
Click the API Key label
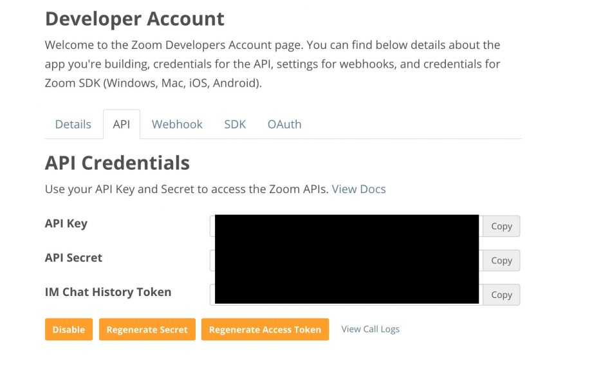[66, 223]
